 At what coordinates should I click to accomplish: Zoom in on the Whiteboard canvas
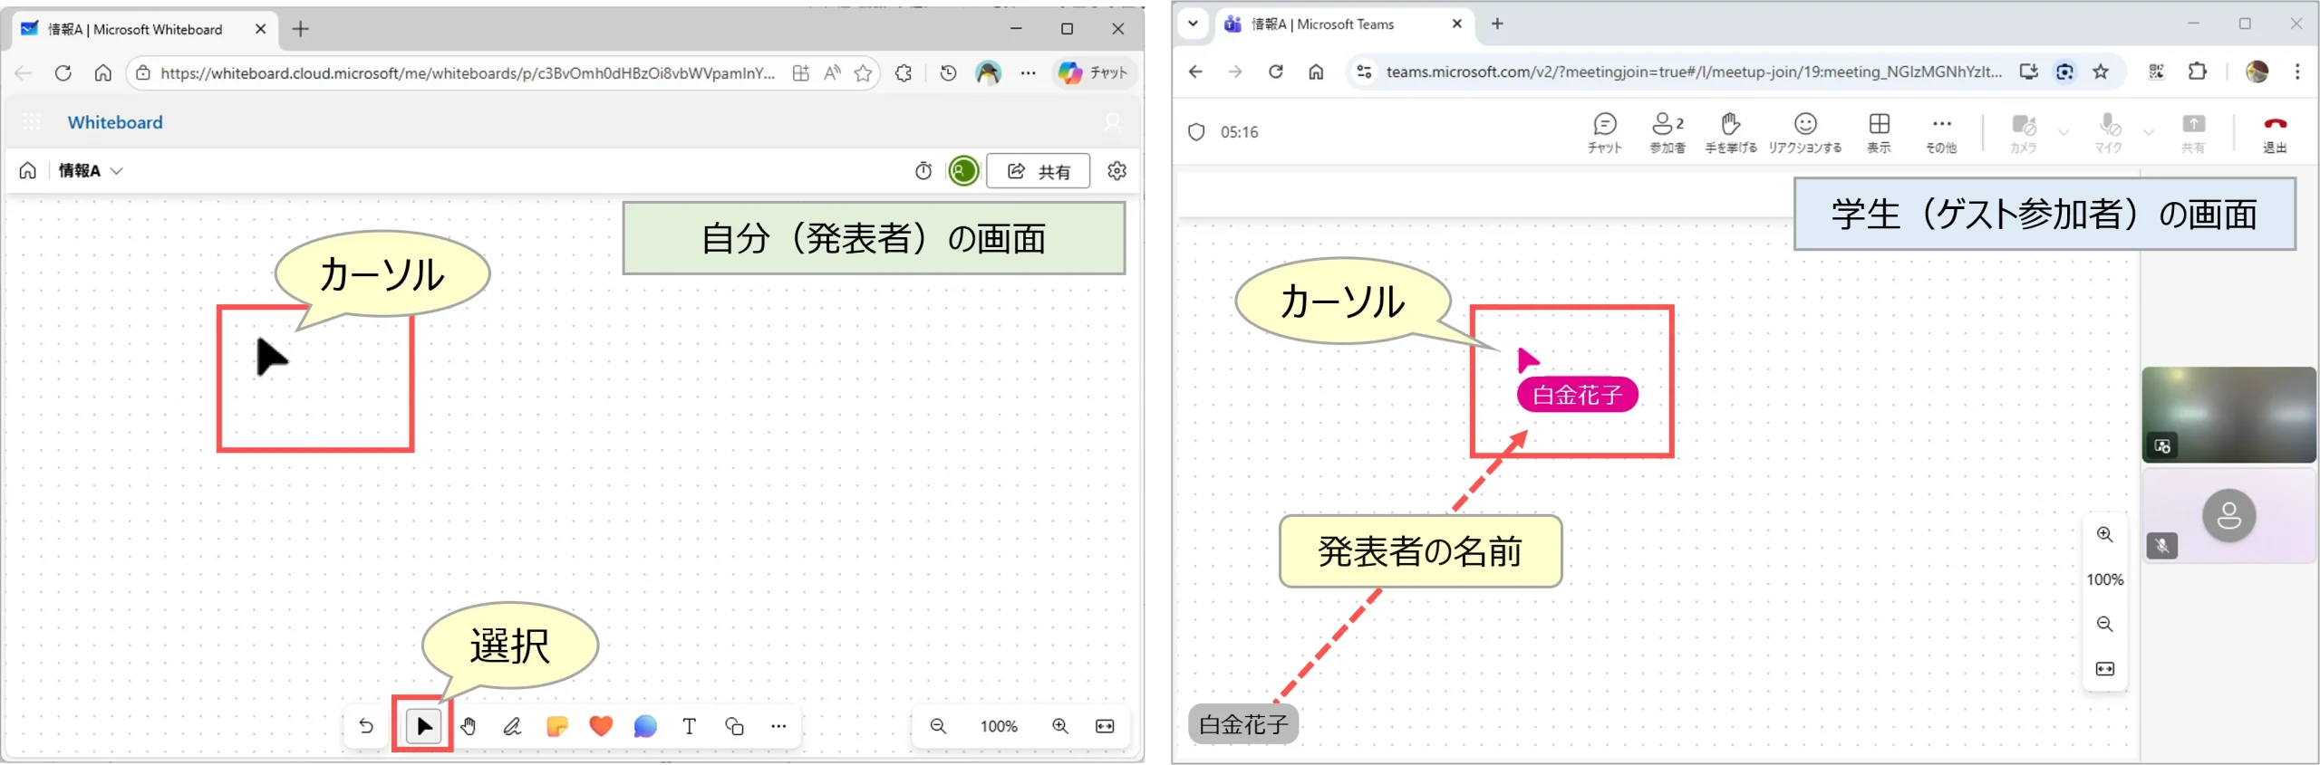tap(1060, 726)
